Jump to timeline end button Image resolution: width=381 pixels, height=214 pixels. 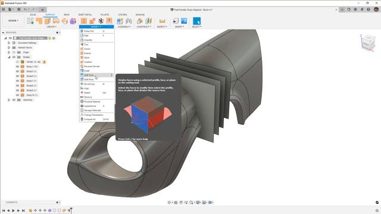(23, 210)
